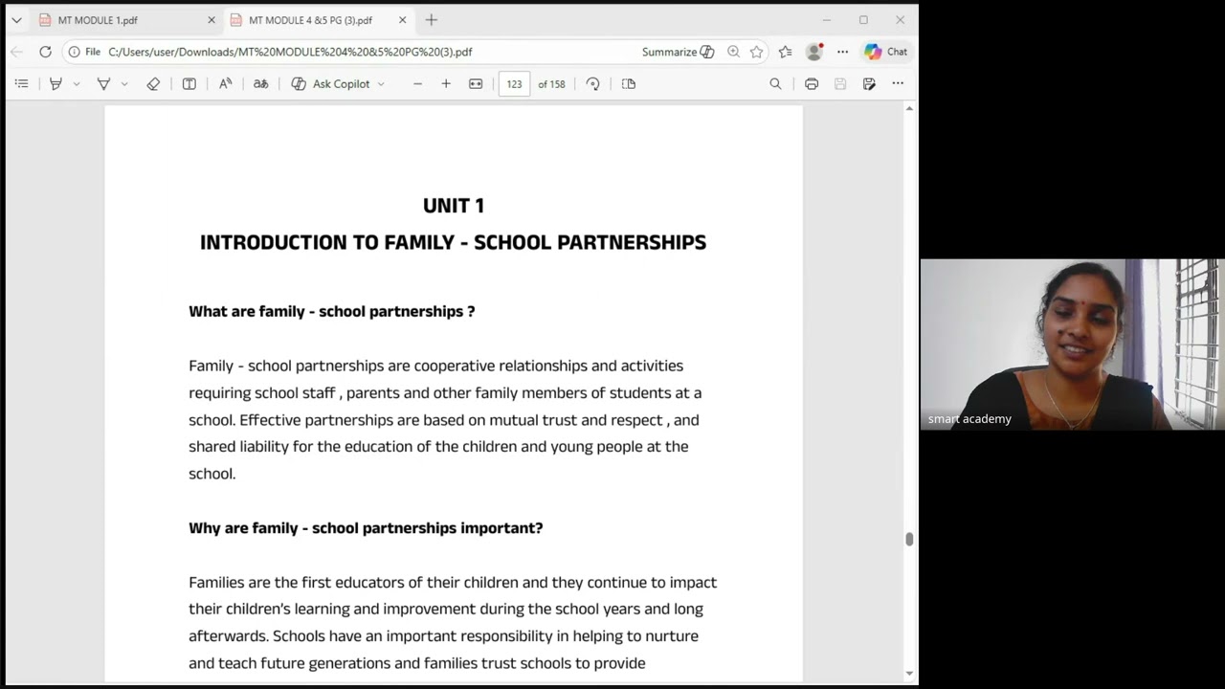Click 'What are family - school partnerships ?'

click(331, 311)
